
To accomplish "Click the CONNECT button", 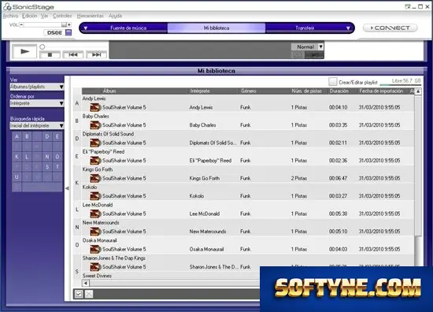I will (390, 28).
